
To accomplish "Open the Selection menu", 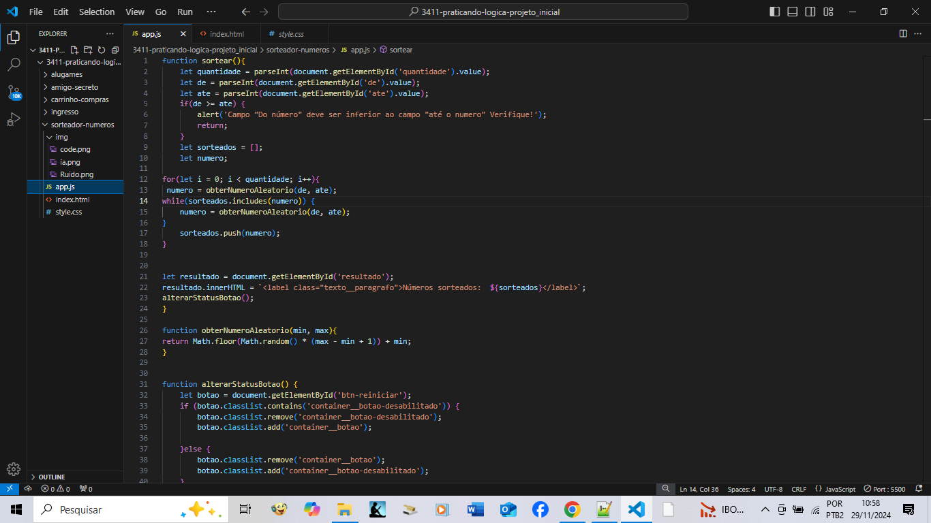I will pyautogui.click(x=97, y=12).
